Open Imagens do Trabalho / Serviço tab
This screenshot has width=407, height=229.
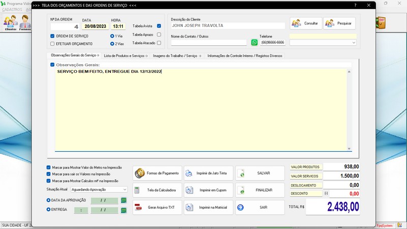click(x=177, y=55)
